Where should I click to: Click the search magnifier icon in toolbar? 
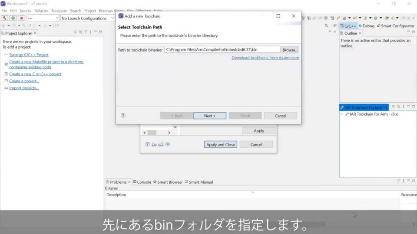coord(326,26)
